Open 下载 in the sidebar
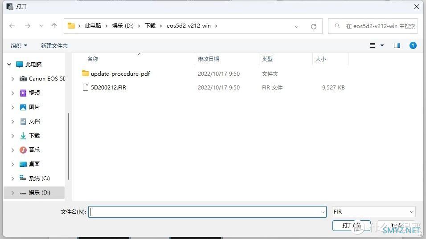 [x=34, y=135]
